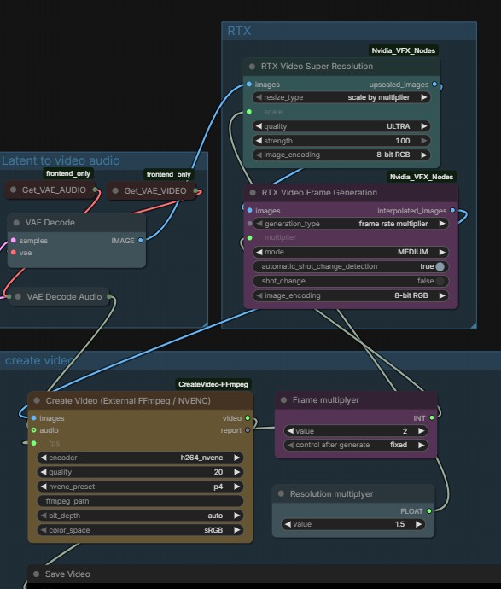Click Nvidia_VFX_Nodes badge above Super Resolution
This screenshot has width=501, height=589.
(404, 50)
